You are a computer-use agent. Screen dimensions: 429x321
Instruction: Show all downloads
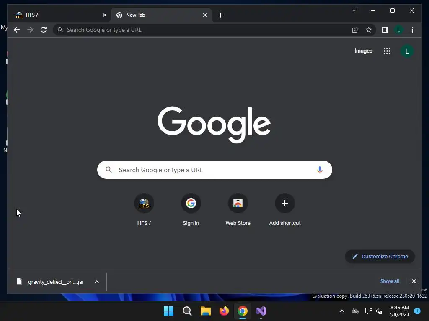coord(390,281)
